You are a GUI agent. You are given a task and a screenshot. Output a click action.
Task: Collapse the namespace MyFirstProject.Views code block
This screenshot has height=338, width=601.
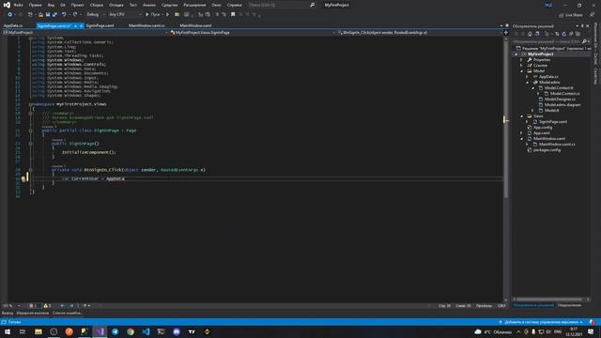coord(30,104)
